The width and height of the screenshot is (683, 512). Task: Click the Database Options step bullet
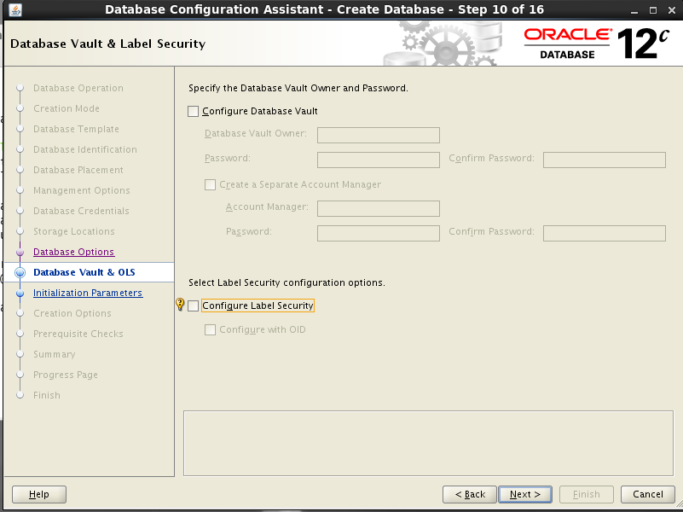click(20, 252)
